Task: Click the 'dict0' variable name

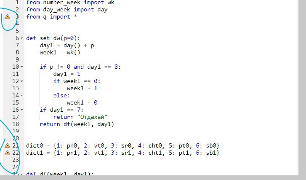Action: click(35, 145)
